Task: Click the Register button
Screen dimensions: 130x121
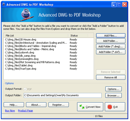Action: click(58, 105)
